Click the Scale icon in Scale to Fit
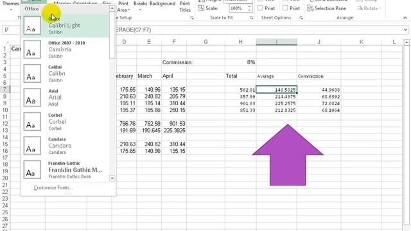Image resolution: width=411 pixels, height=231 pixels. (x=201, y=8)
